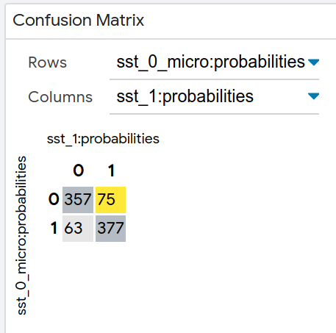Screen dimensions: 336x333
Task: Select column header 1 in the matrix
Action: 111,171
